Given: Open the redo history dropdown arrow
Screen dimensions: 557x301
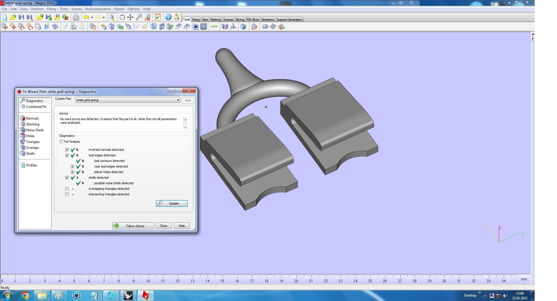Looking at the screenshot, I should click(104, 18).
